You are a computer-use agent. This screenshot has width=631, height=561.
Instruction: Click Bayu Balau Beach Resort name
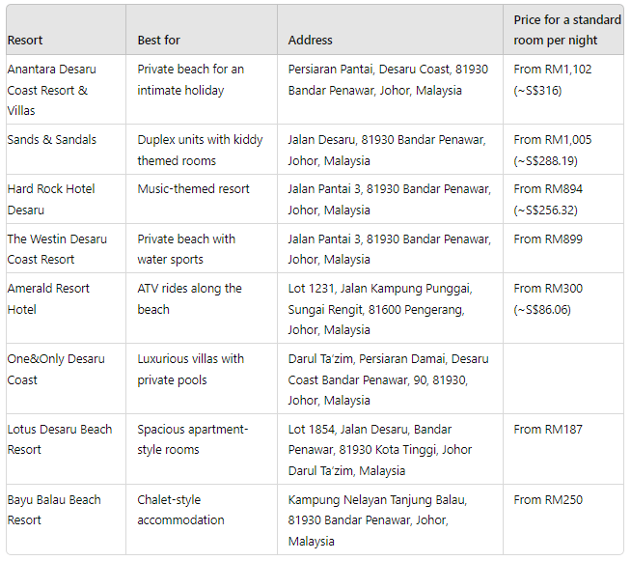[54, 510]
